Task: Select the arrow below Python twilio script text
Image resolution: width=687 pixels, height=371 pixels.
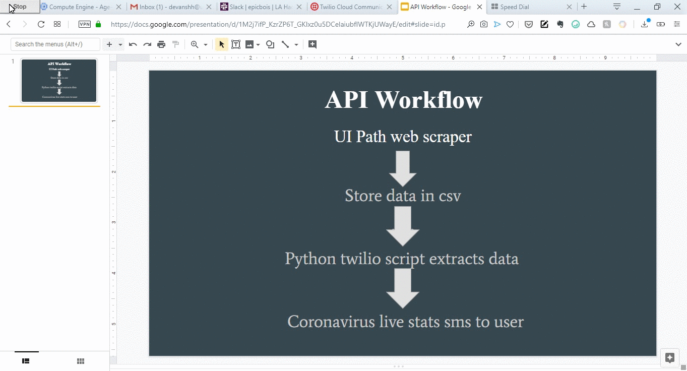Action: (403, 288)
